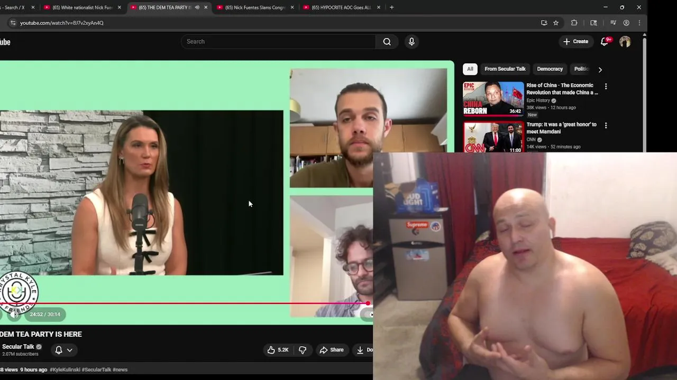Screen dimensions: 677x380
Task: Click the side panel icon in toolbar
Action: 593,23
